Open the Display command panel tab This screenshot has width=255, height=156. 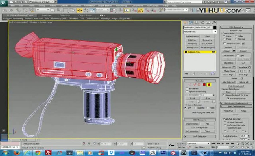pyautogui.click(x=208, y=23)
